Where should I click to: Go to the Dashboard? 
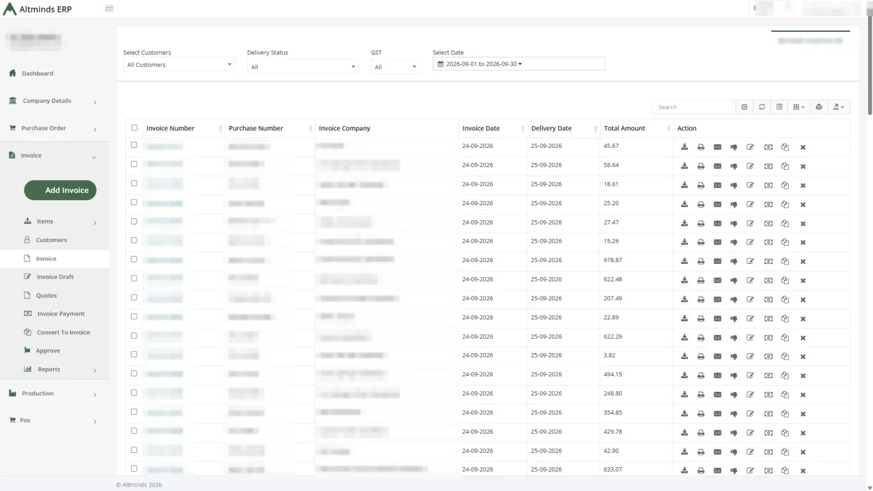[37, 74]
